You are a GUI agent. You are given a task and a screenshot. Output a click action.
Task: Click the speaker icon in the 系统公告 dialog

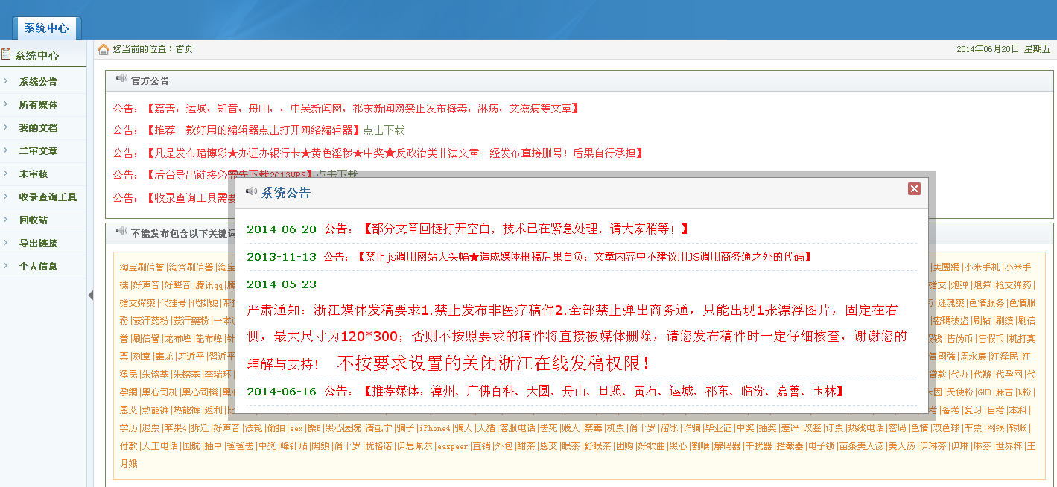(x=250, y=191)
